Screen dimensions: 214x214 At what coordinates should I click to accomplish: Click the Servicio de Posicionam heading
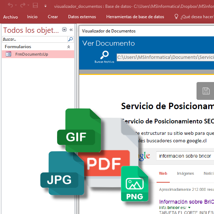point(168,106)
